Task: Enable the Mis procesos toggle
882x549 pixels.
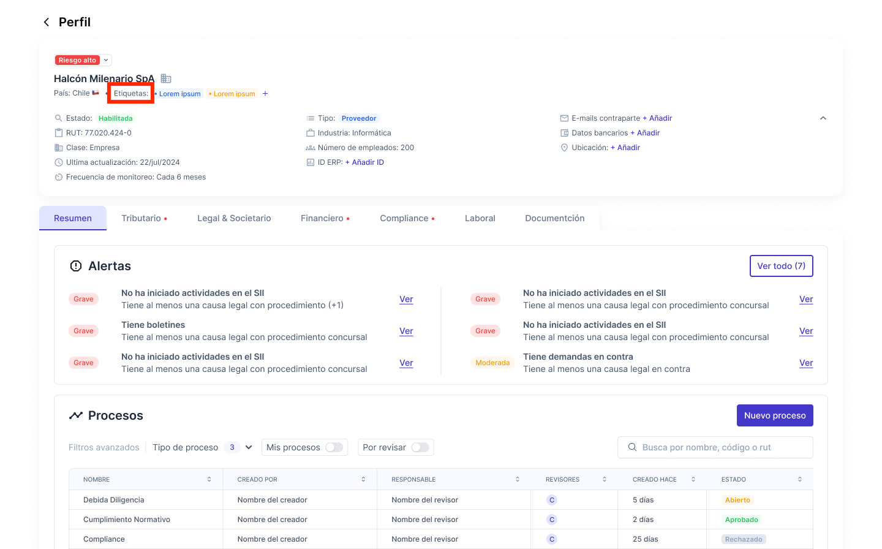Action: [x=334, y=447]
